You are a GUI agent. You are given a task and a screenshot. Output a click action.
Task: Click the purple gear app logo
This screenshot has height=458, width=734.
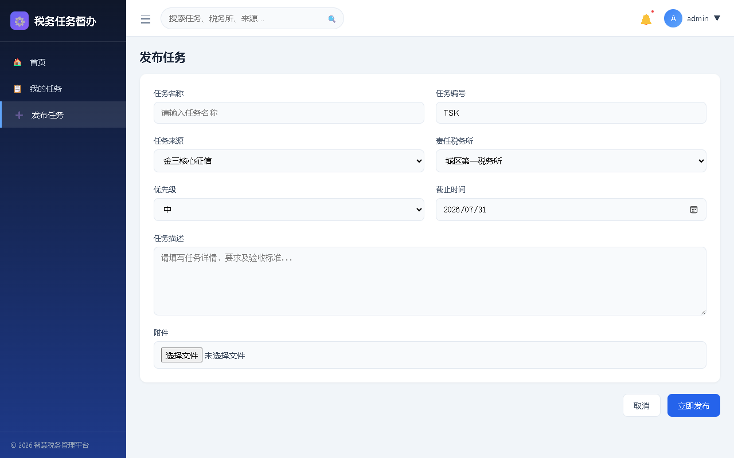(19, 21)
